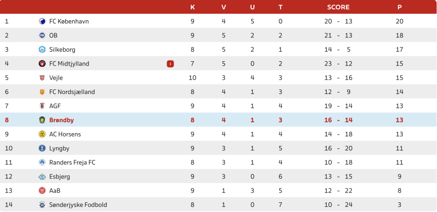This screenshot has width=437, height=212.
Task: Click the OB club crest icon
Action: [42, 35]
